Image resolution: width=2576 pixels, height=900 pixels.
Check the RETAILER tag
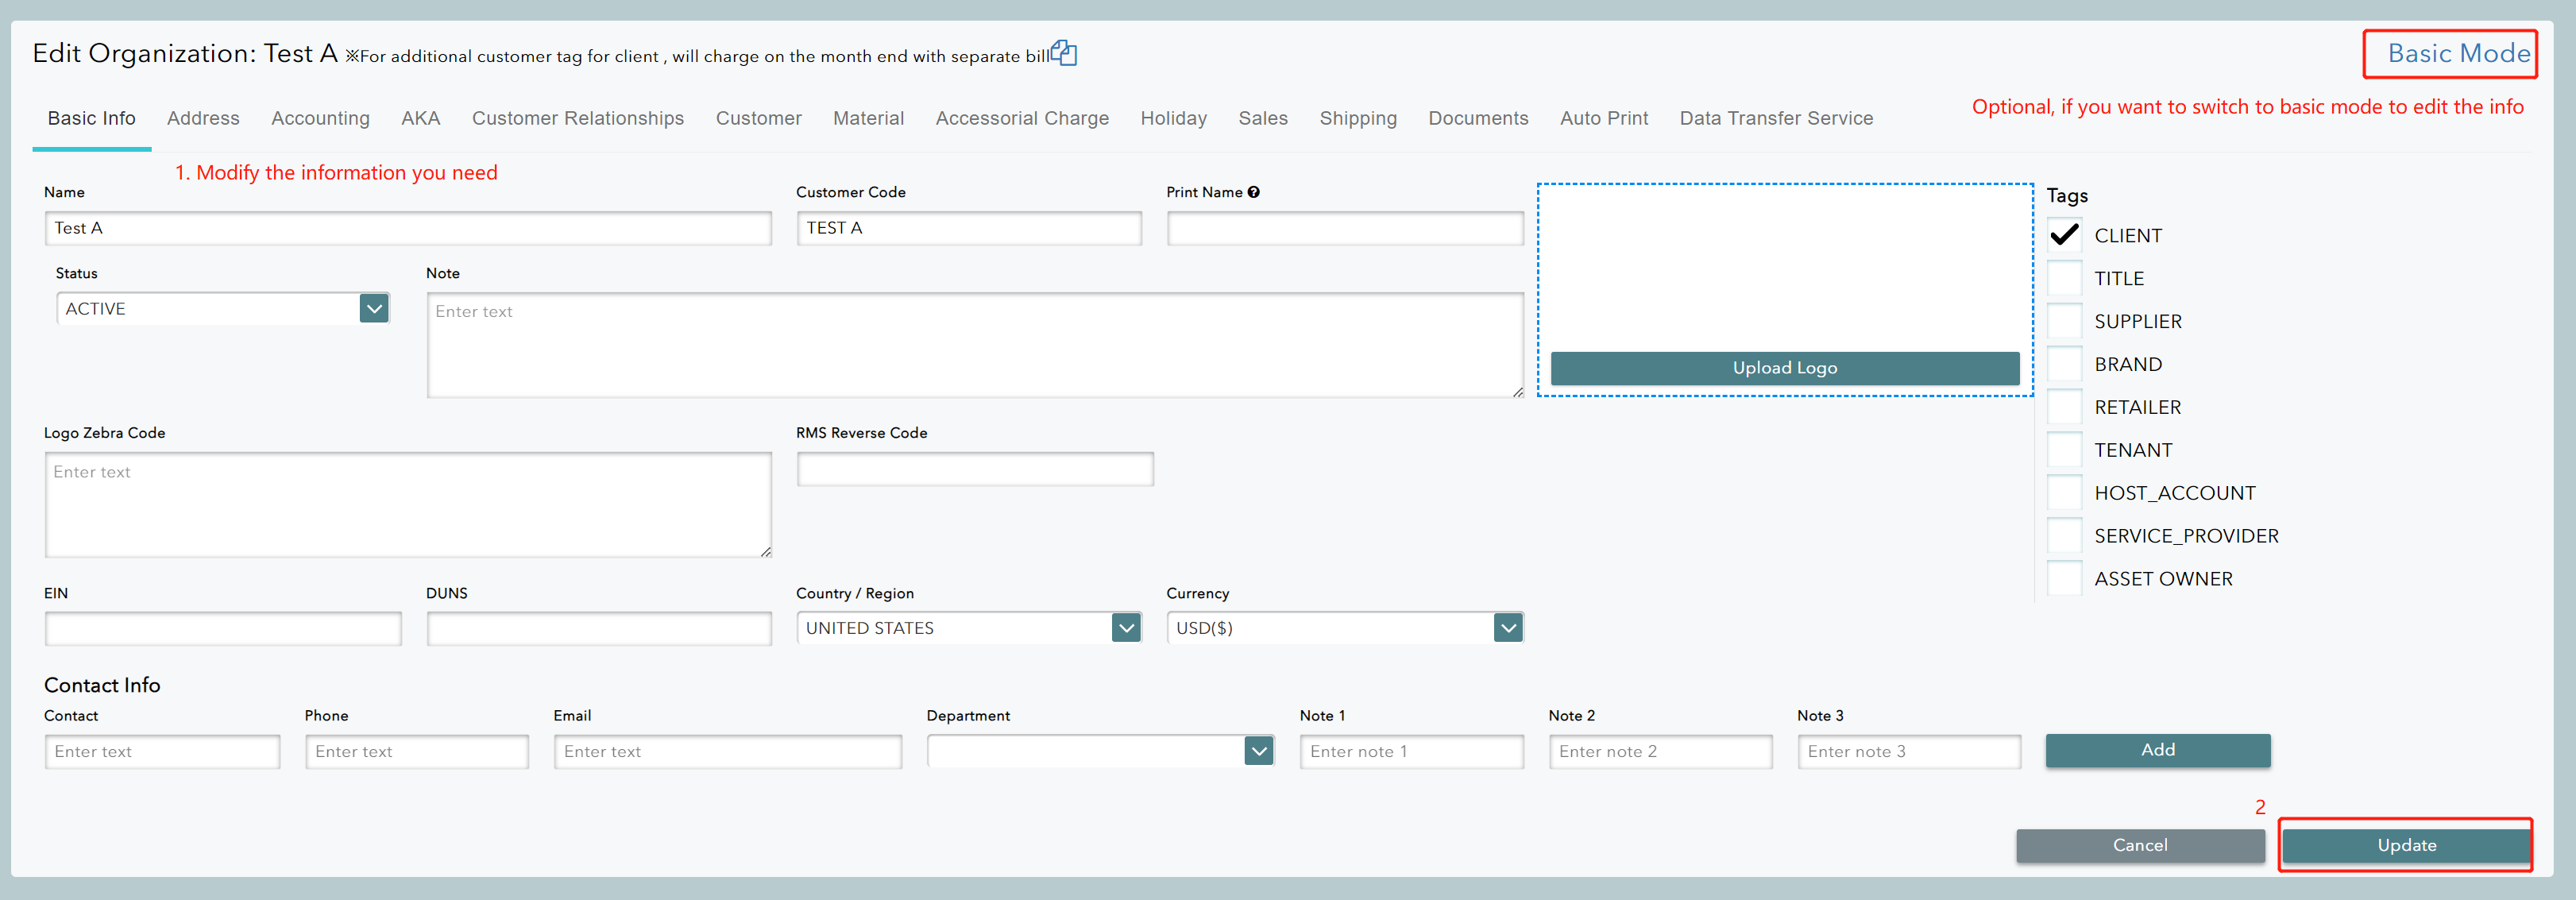click(x=2064, y=407)
